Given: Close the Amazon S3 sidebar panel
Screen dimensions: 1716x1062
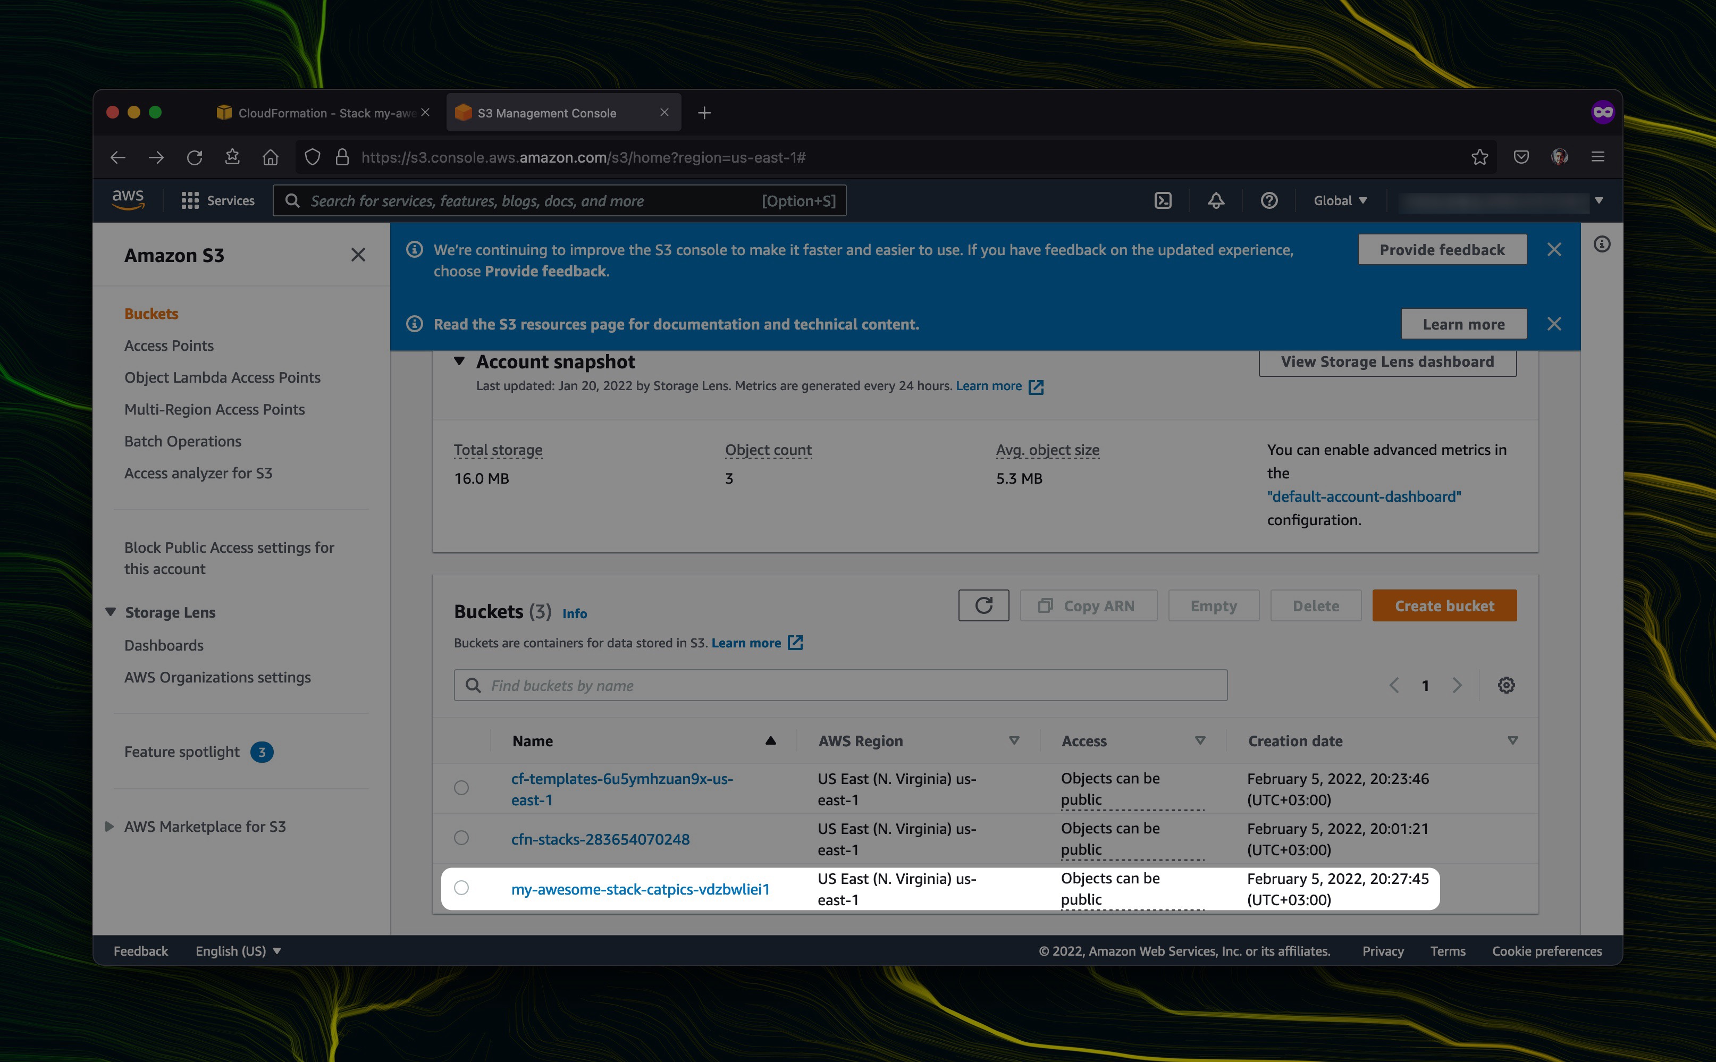Looking at the screenshot, I should [x=358, y=255].
